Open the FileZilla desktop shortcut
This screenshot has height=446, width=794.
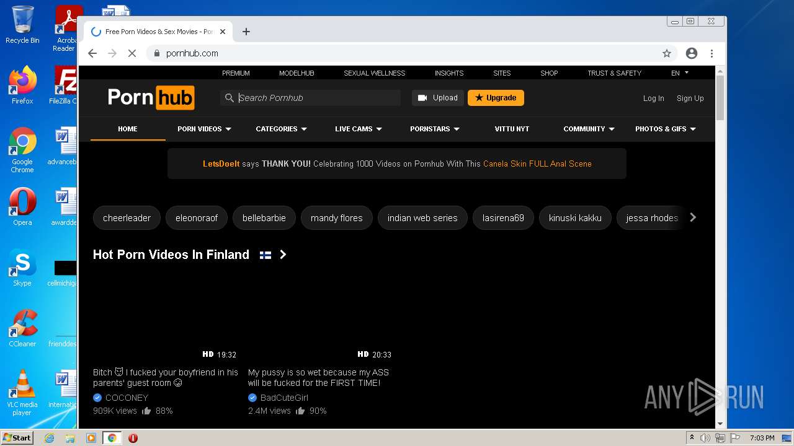point(64,85)
